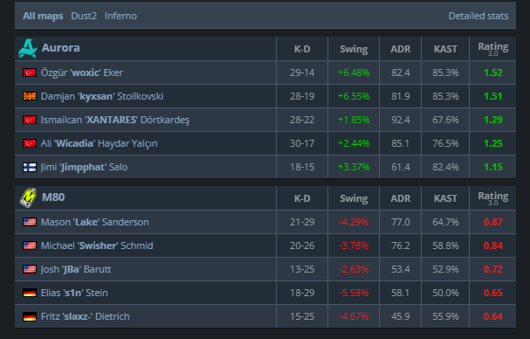Click the North Macedonia flag beside kyxsan
Screen dimensions: 530x339
pyautogui.click(x=30, y=96)
